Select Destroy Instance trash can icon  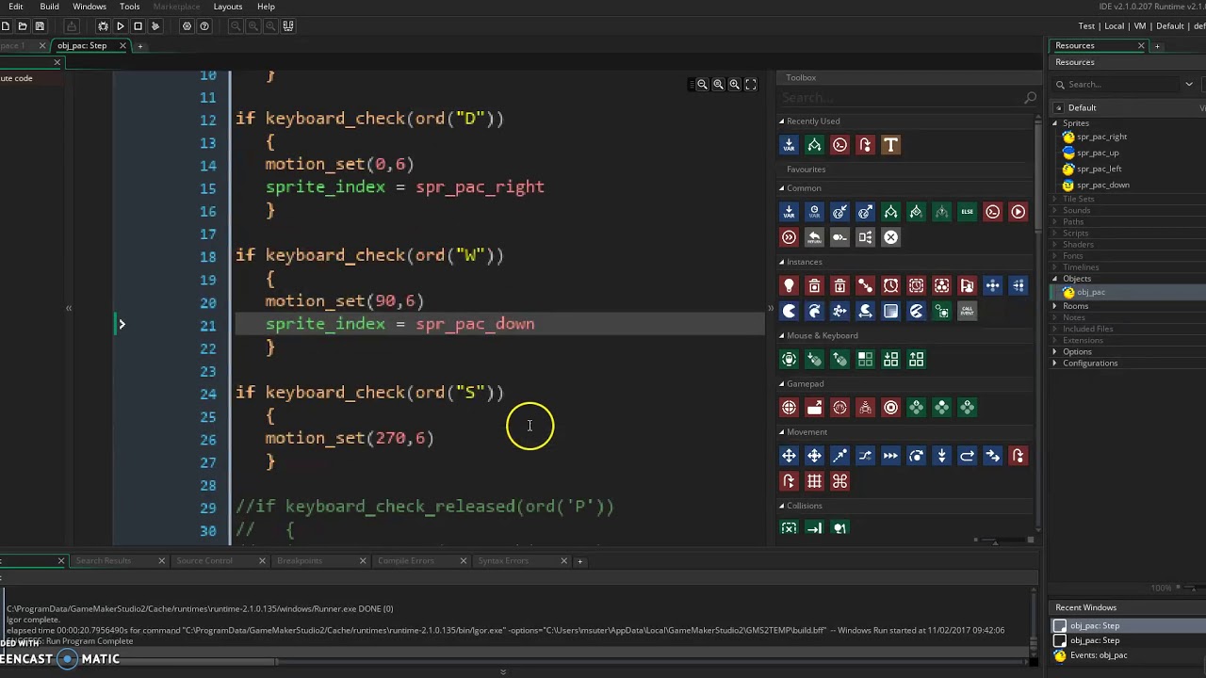pos(814,285)
